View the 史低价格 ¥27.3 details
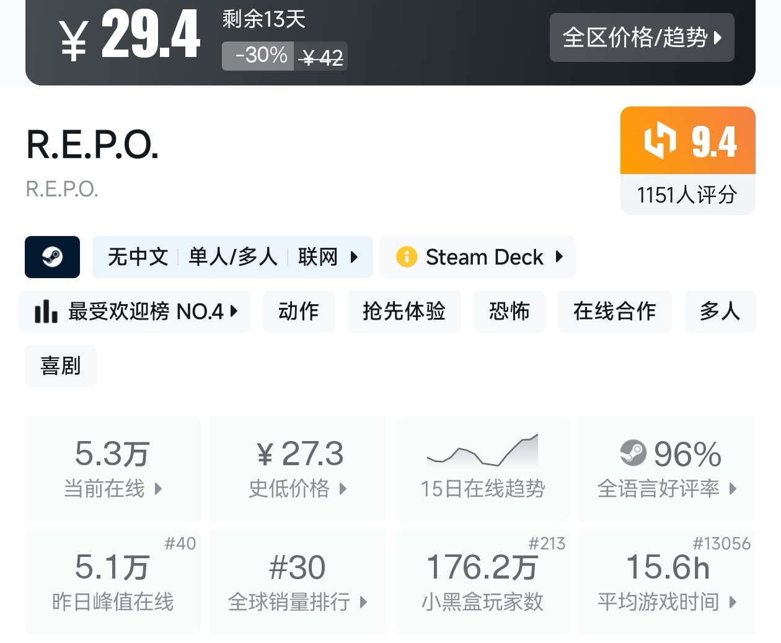The image size is (781, 643). (x=298, y=468)
